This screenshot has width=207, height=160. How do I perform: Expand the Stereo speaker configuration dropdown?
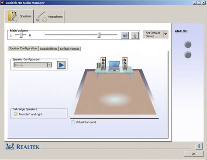click(x=49, y=65)
